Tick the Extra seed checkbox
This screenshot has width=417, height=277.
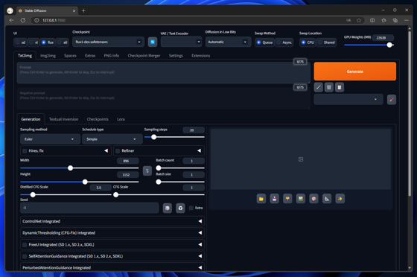[x=191, y=208]
